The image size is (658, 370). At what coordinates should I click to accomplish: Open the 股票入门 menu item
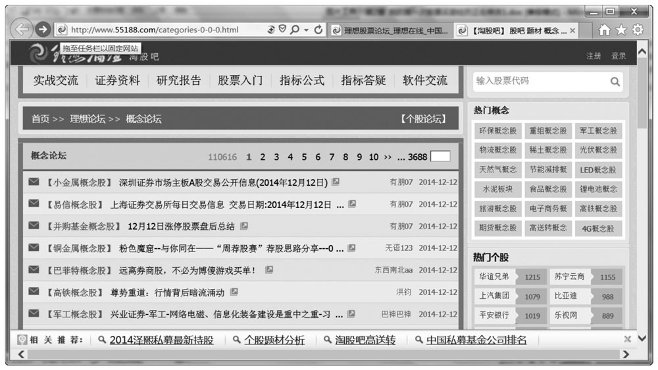pos(240,80)
